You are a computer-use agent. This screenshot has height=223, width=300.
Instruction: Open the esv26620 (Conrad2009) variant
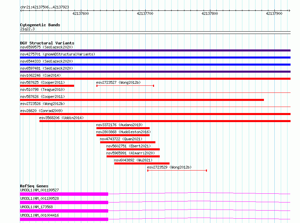coord(41,111)
